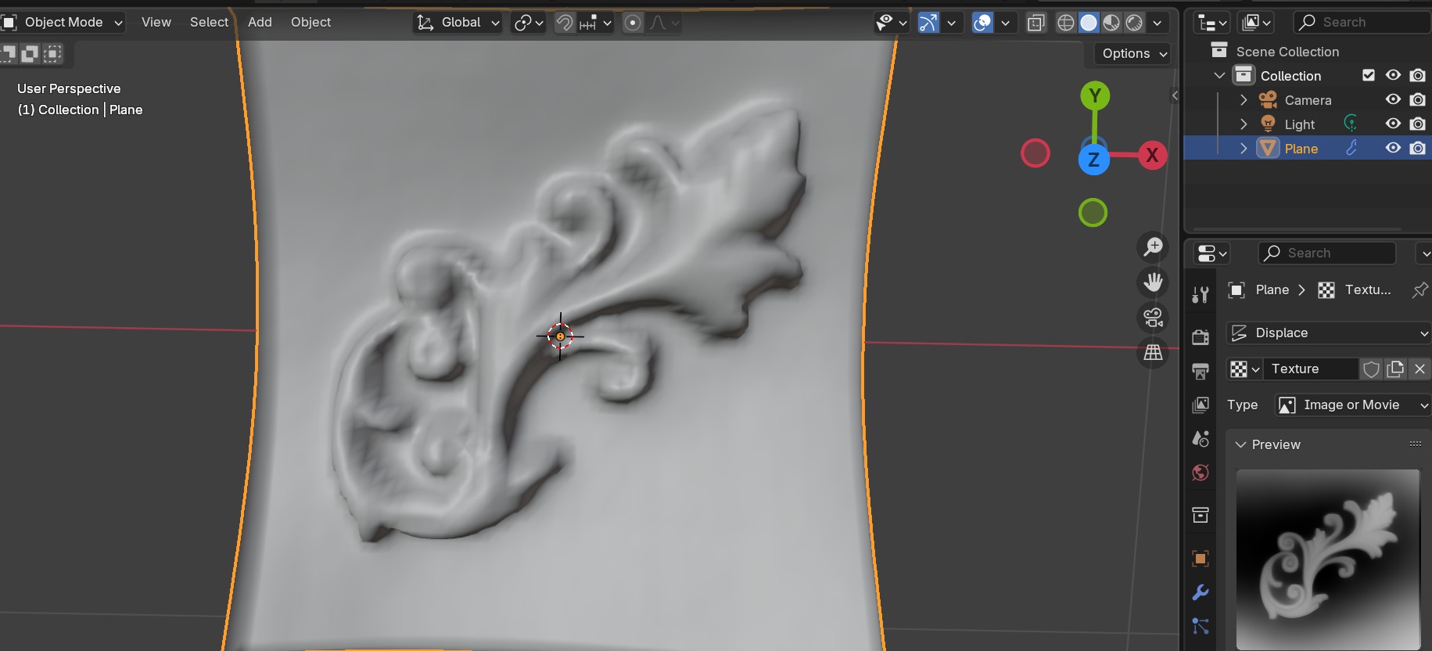Unlink the Texture data-block with X
This screenshot has height=651, width=1432.
(1419, 369)
